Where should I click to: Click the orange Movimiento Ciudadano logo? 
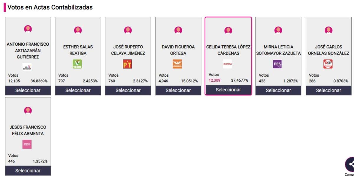pyautogui.click(x=177, y=64)
